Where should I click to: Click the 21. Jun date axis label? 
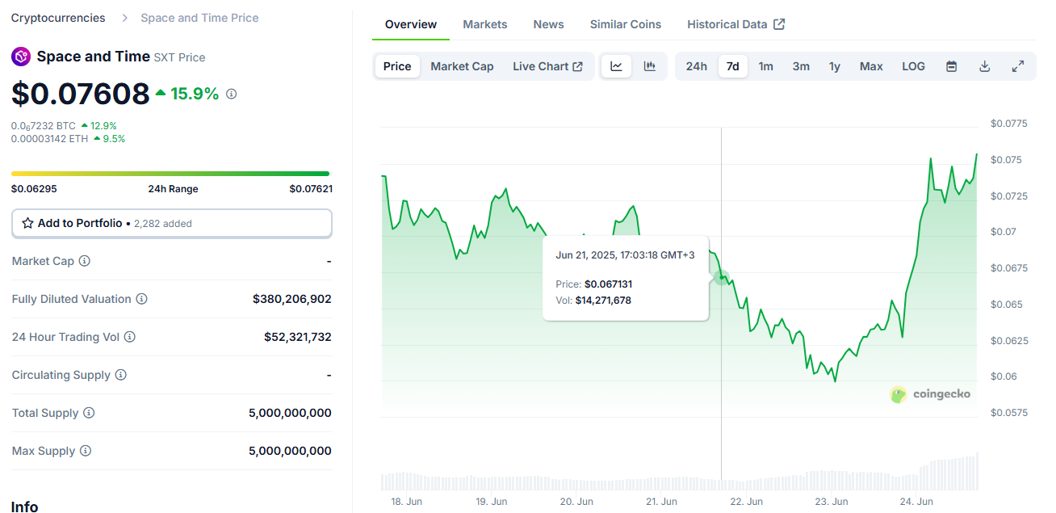(661, 502)
